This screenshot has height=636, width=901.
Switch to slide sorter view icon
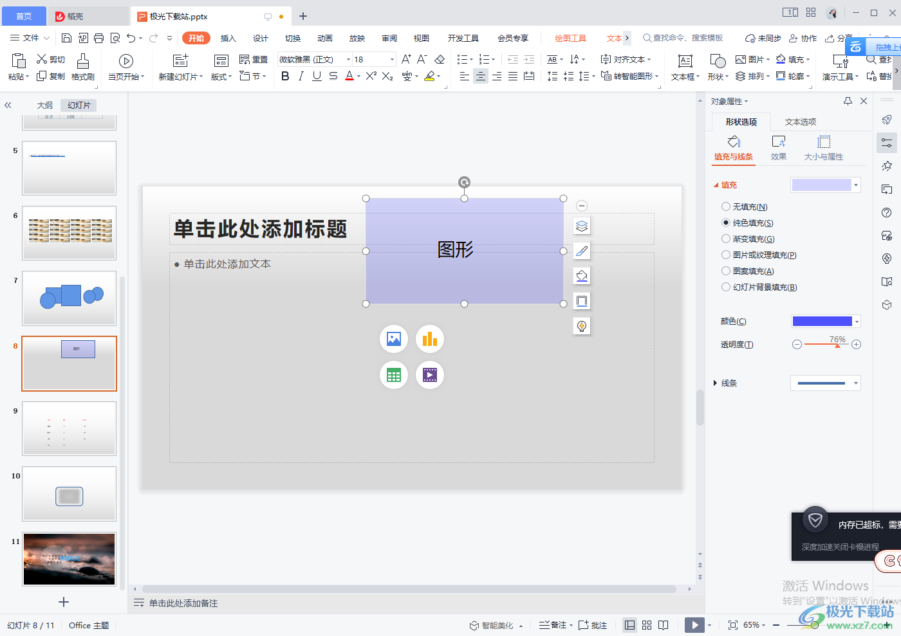pos(647,625)
